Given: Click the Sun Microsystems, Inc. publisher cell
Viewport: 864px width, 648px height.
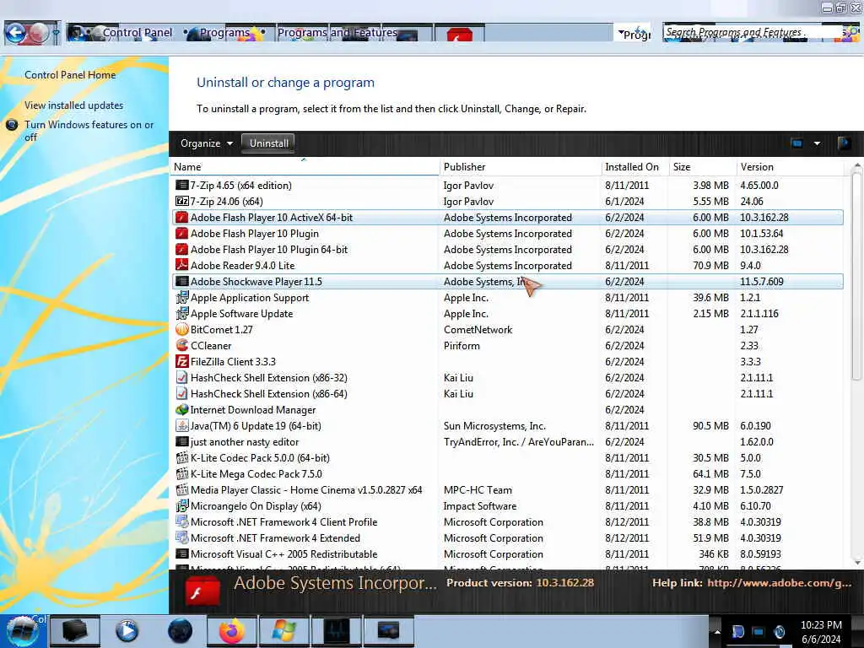Looking at the screenshot, I should coord(494,426).
